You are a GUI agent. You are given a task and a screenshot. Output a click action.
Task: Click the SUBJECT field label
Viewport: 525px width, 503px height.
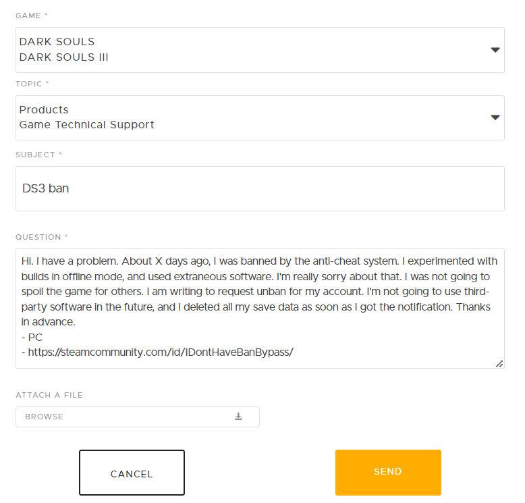35,155
